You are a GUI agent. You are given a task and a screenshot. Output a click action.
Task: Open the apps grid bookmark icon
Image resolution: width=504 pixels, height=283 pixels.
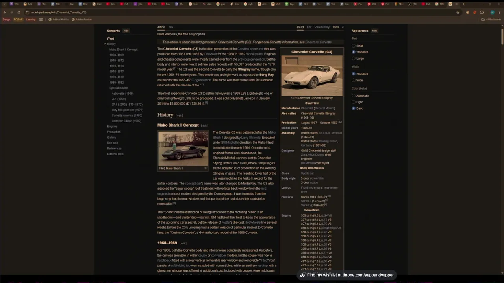click(41, 19)
